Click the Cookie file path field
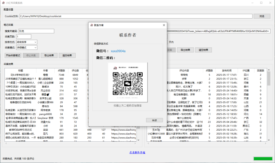 pyautogui.click(x=136, y=16)
